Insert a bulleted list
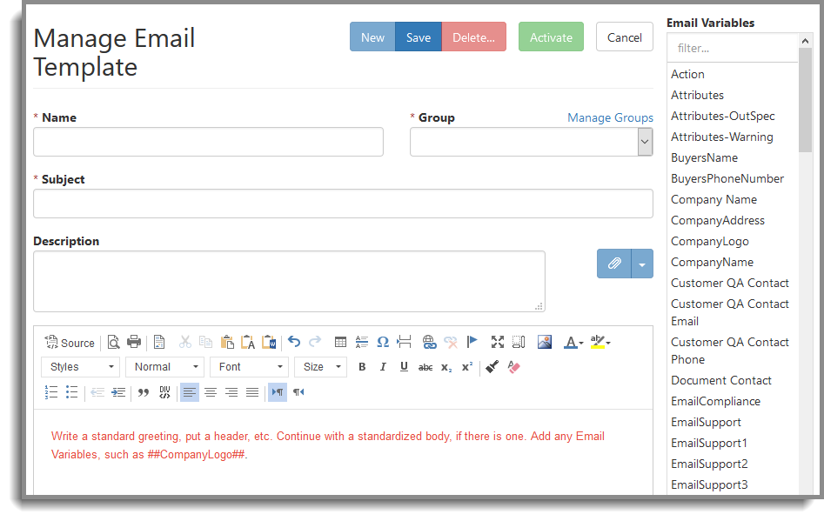Image resolution: width=824 pixels, height=521 pixels. 72,391
